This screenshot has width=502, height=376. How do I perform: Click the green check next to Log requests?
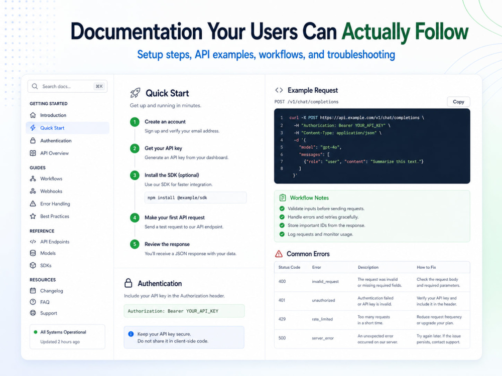coord(282,234)
